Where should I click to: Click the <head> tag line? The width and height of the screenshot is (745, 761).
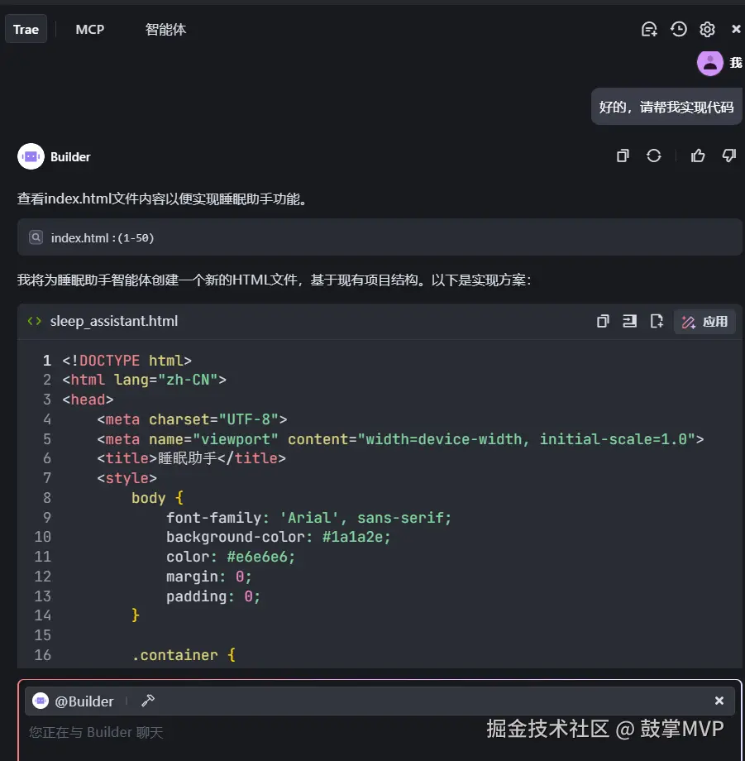88,400
